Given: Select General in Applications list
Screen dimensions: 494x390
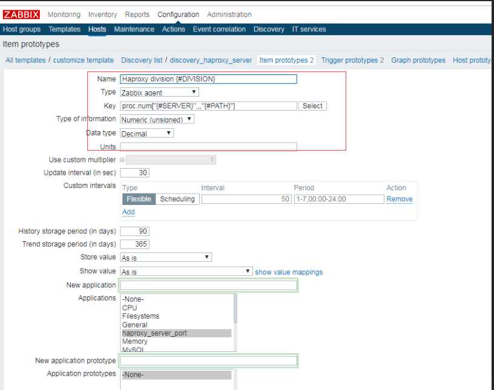Looking at the screenshot, I should pos(177,325).
